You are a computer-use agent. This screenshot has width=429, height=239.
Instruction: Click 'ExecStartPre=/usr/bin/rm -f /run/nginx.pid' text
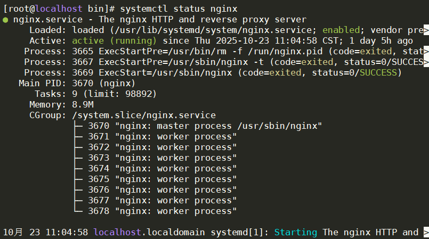211,51
